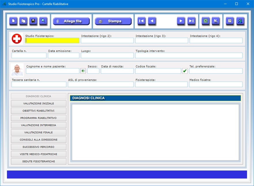The width and height of the screenshot is (254, 186).
Task: Click the Data emissione field
Action: coord(64,55)
